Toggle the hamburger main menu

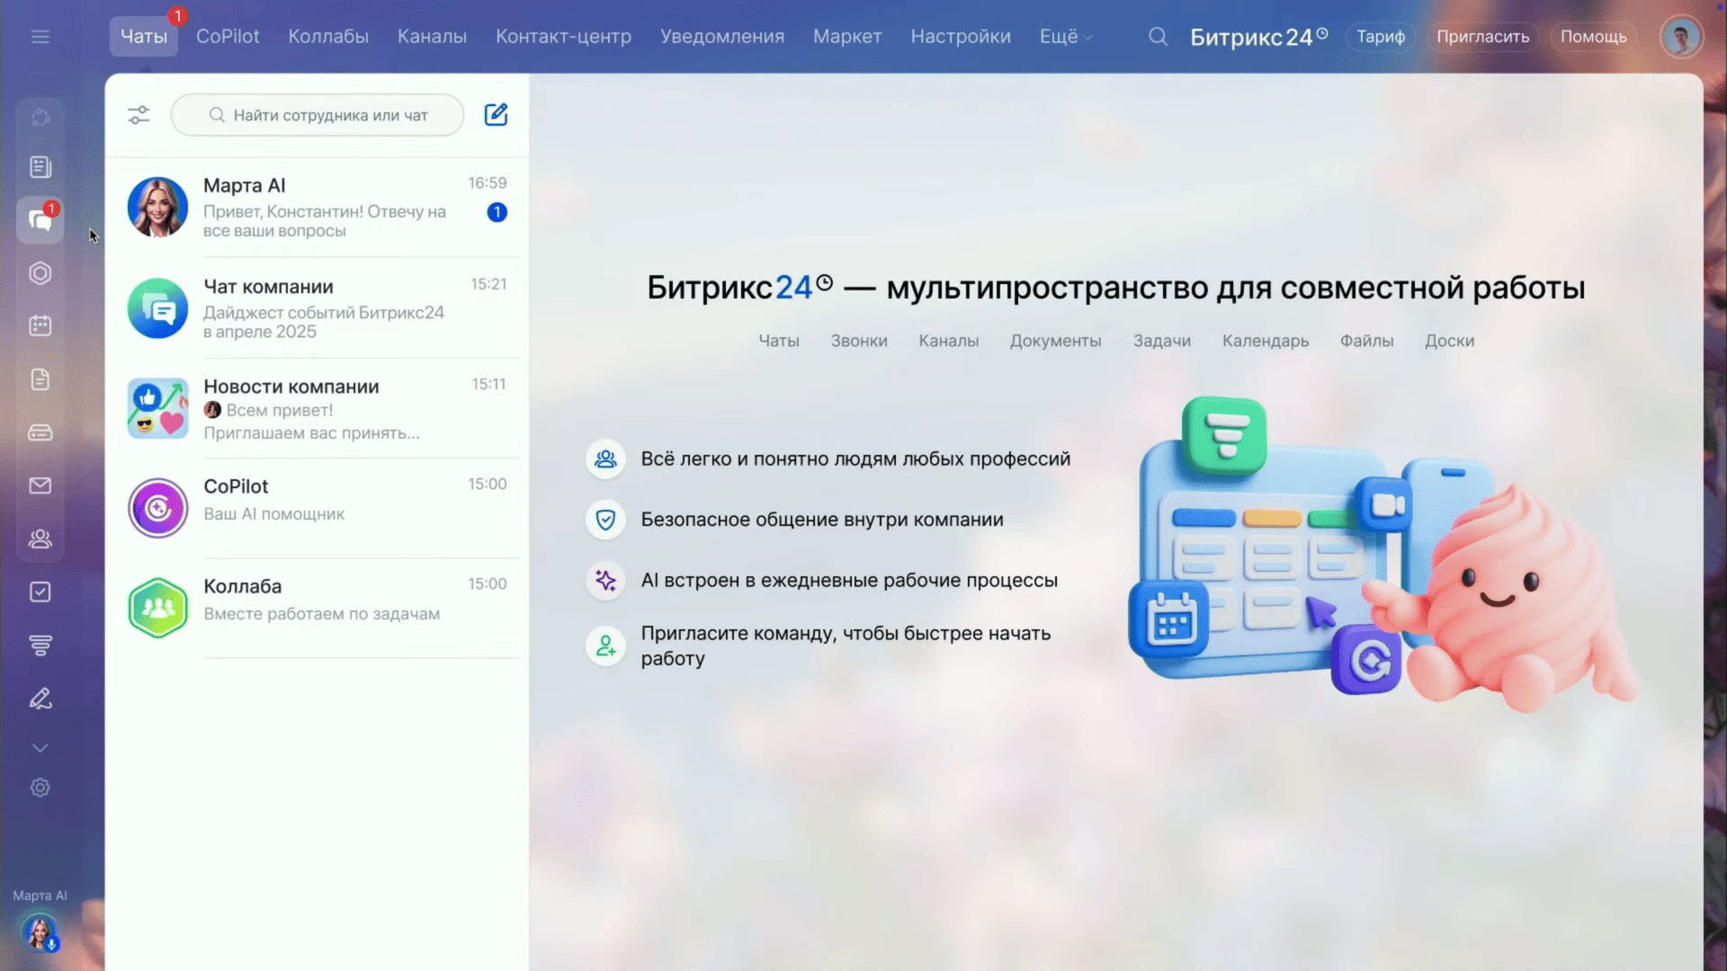(40, 37)
